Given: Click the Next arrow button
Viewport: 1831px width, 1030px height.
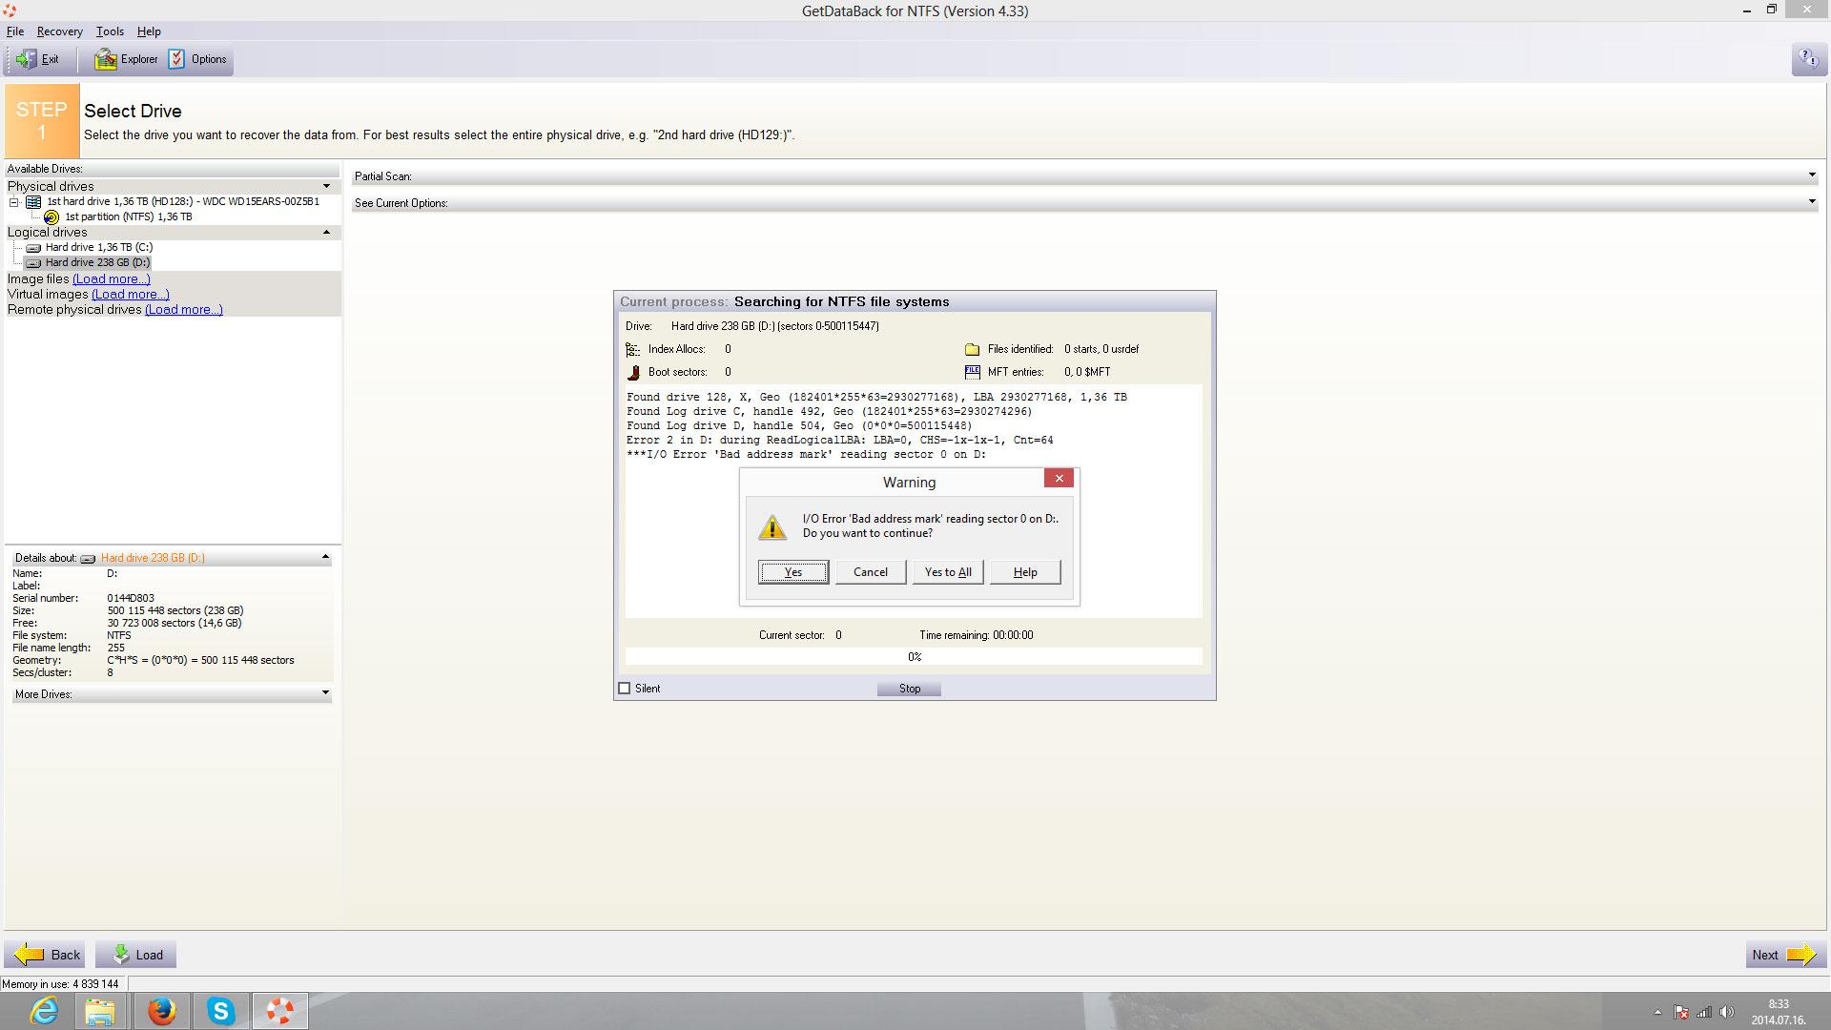Looking at the screenshot, I should point(1785,955).
